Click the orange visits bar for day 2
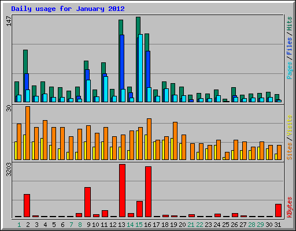 [x=28, y=133]
